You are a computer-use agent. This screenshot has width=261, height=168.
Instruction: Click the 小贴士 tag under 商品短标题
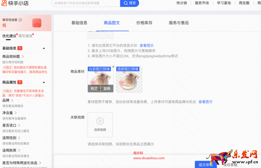coord(8,67)
